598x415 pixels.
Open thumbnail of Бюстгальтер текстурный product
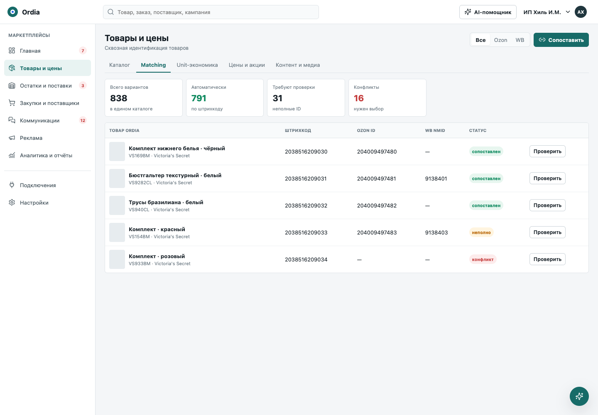pos(117,178)
